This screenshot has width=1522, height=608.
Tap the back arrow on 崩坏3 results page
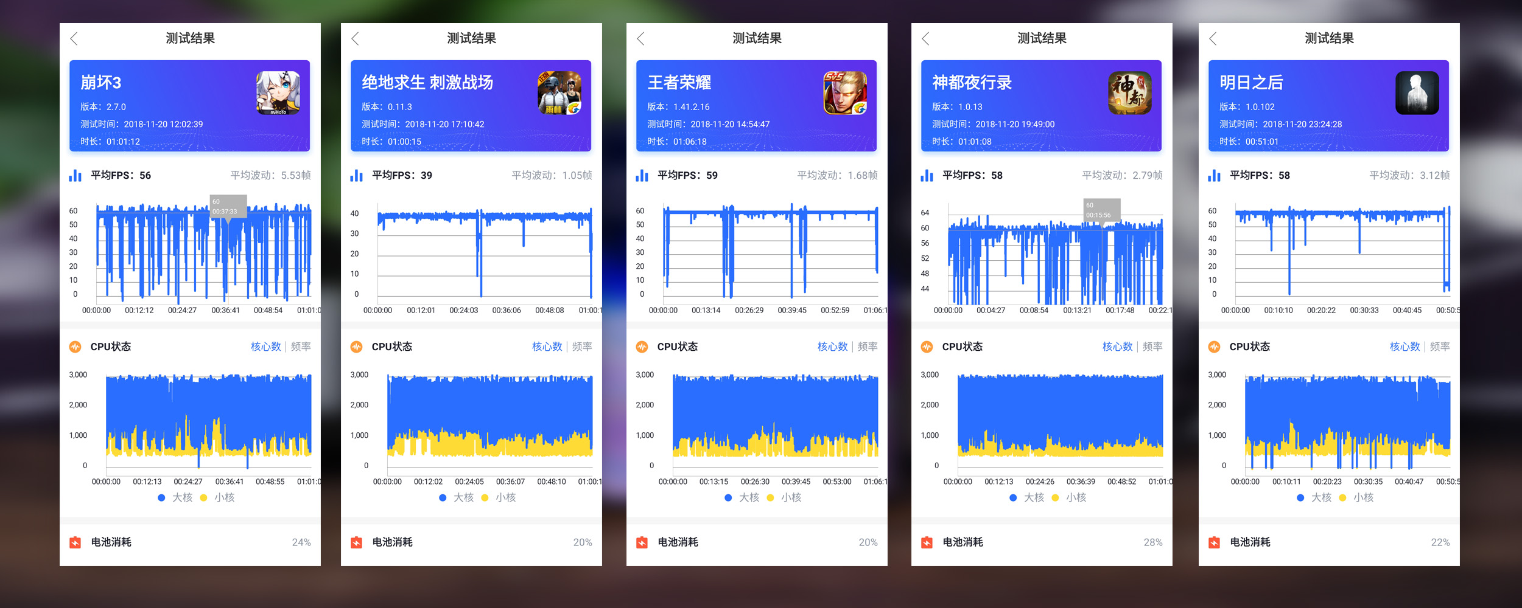point(74,38)
